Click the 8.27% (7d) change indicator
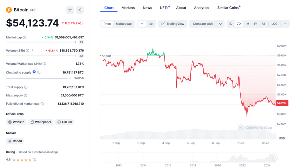Viewport: 300px width, 168px height. [72, 23]
